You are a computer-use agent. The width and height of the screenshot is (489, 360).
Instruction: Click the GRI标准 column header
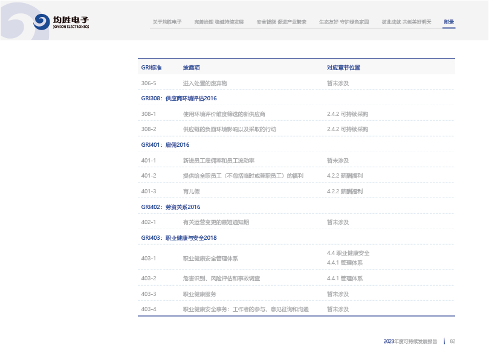click(151, 68)
